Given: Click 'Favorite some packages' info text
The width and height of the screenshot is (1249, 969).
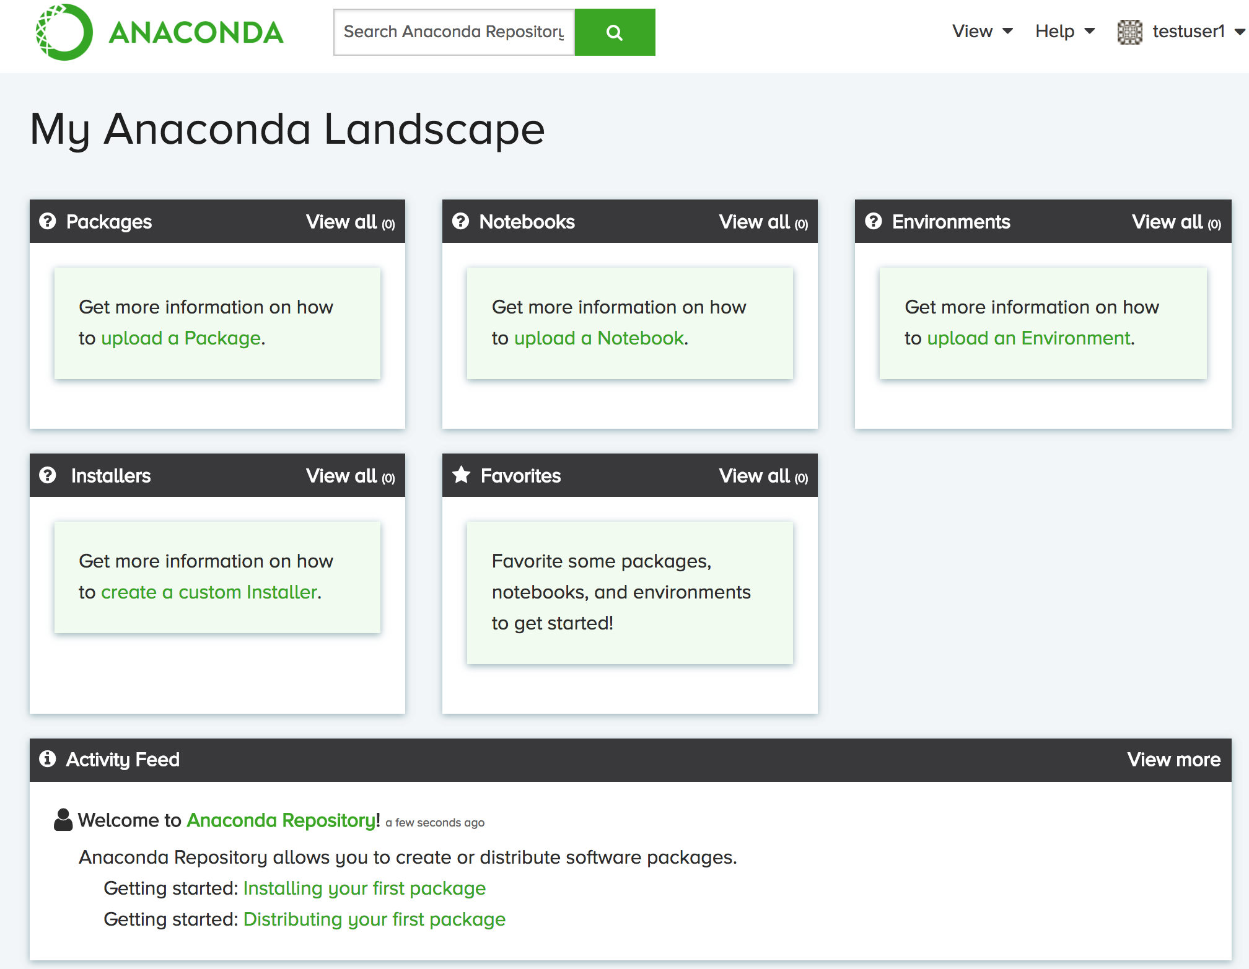Looking at the screenshot, I should coord(621,592).
